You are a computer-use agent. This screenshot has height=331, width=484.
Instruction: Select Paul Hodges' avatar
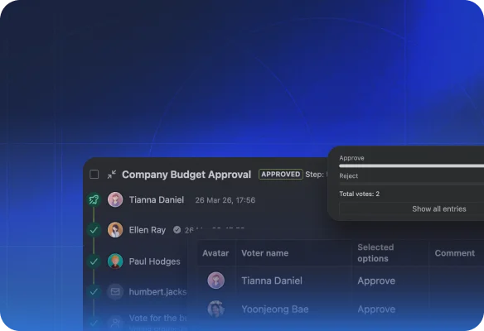(x=115, y=261)
